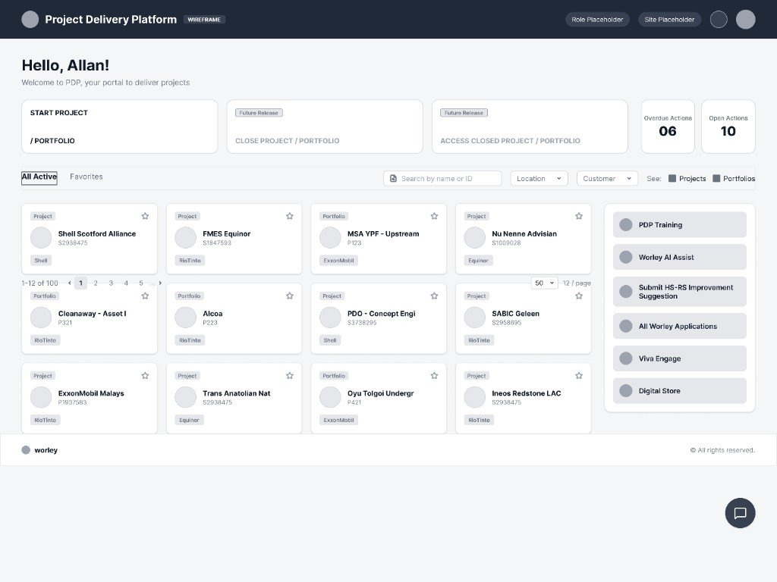This screenshot has width=777, height=582.
Task: Open the Viva Engage link
Action: point(679,358)
